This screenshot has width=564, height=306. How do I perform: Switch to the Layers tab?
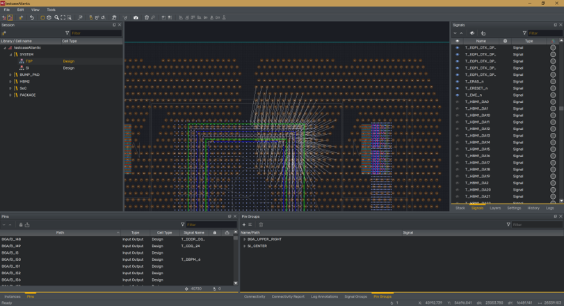(495, 208)
